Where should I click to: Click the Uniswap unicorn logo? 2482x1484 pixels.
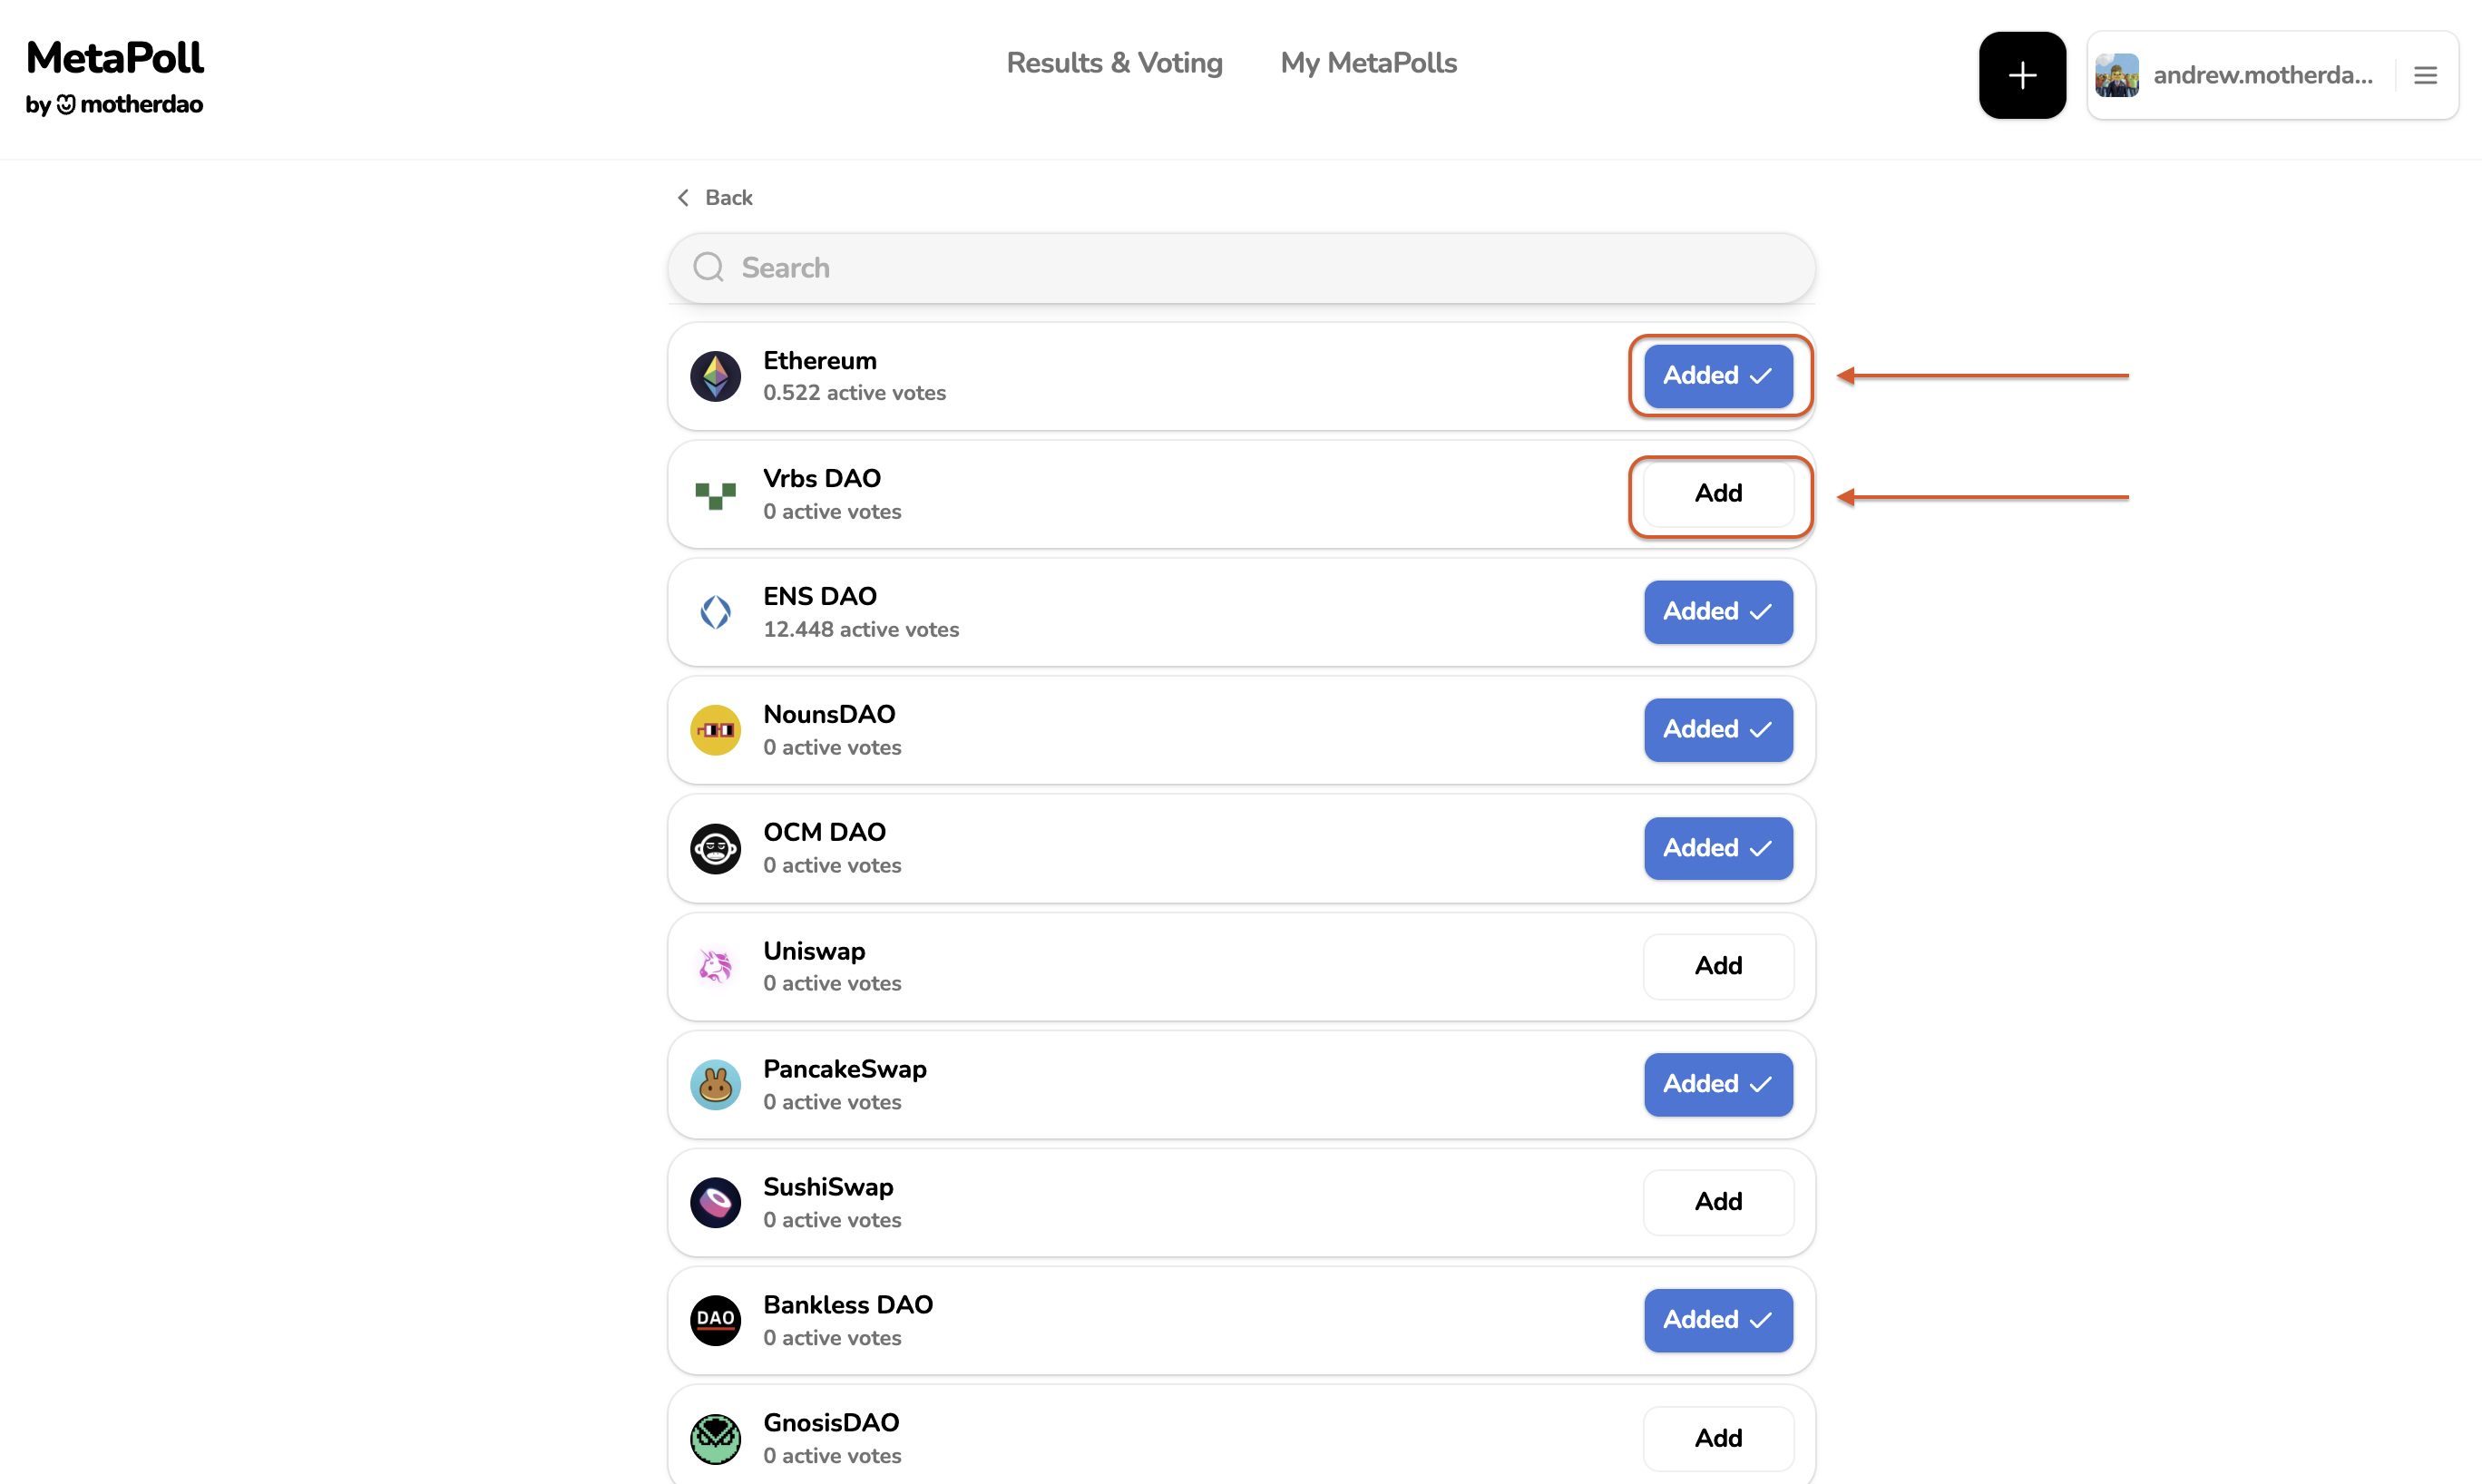point(715,966)
